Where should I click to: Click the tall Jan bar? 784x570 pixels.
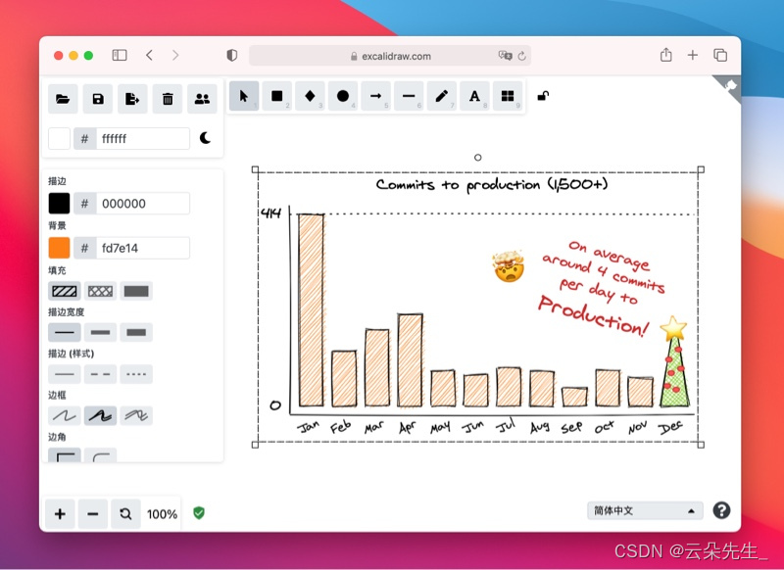[311, 309]
